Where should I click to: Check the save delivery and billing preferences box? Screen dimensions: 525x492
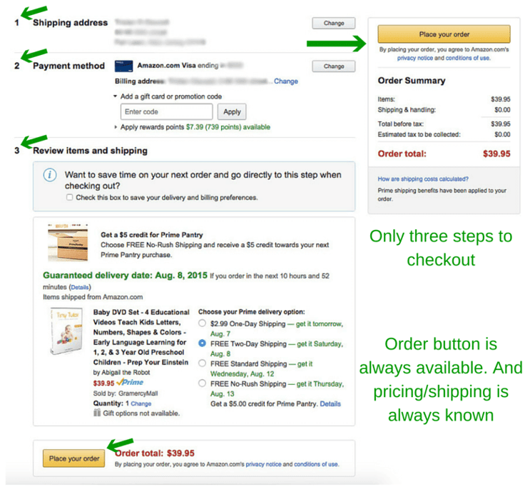pos(69,197)
